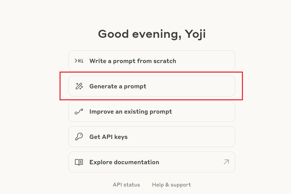Launch 'Explore documentation'
Image resolution: width=291 pixels, height=194 pixels.
pyautogui.click(x=151, y=162)
